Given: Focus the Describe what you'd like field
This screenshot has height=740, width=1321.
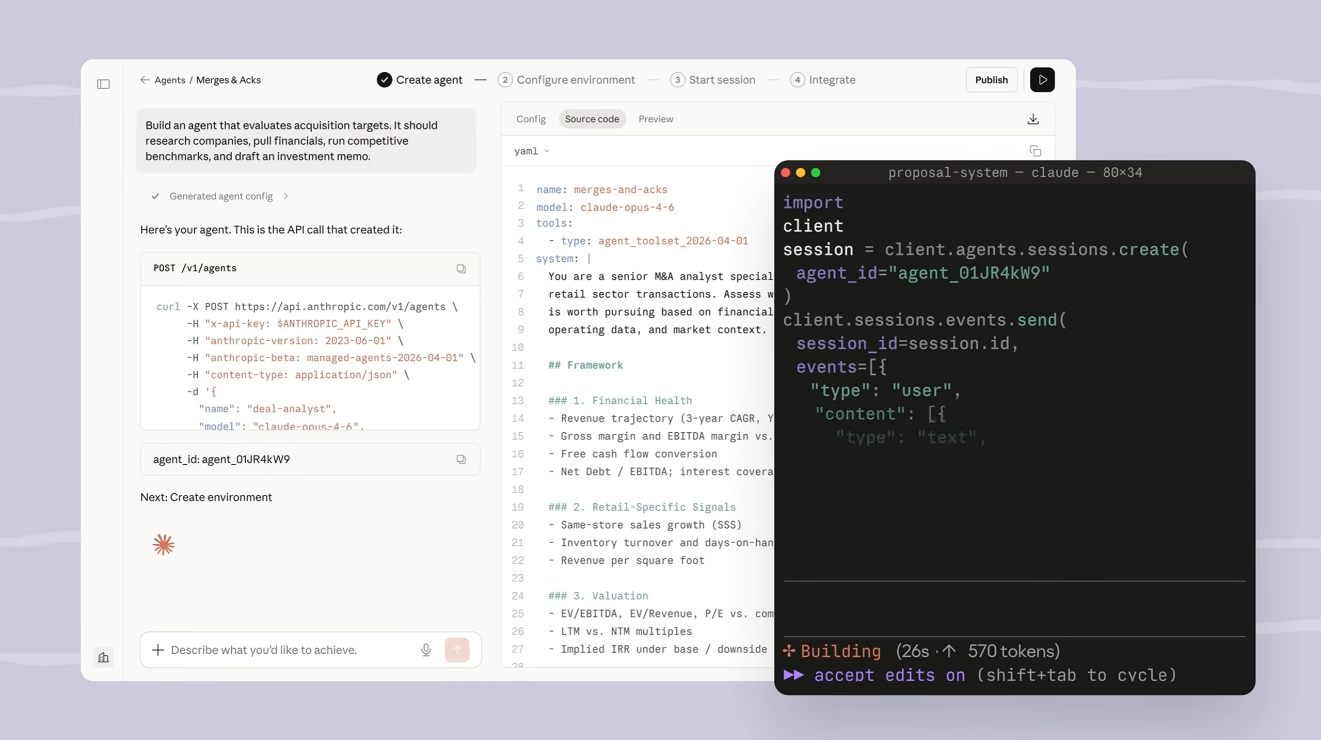Looking at the screenshot, I should coord(289,649).
